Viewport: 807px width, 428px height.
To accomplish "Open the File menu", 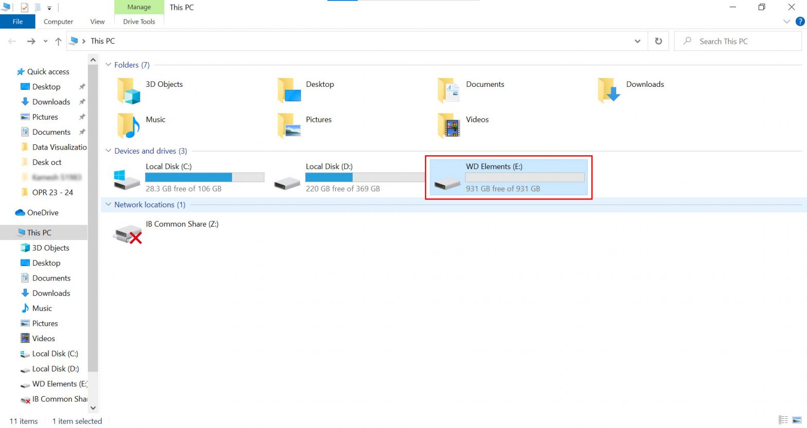I will 17,22.
